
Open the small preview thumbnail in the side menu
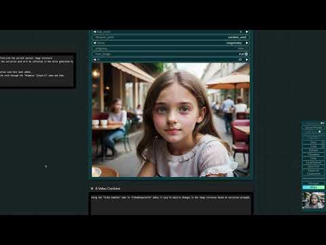pyautogui.click(x=314, y=200)
